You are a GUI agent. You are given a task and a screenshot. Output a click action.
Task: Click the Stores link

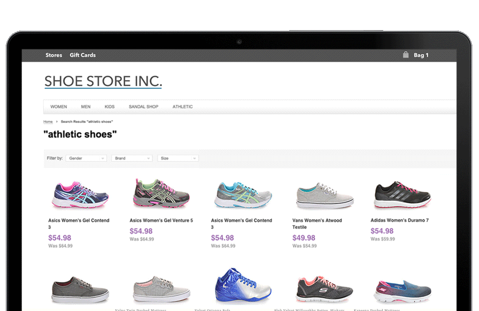pos(54,55)
